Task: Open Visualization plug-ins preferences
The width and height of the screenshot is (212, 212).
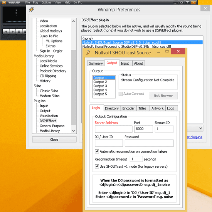Action: click(49, 116)
